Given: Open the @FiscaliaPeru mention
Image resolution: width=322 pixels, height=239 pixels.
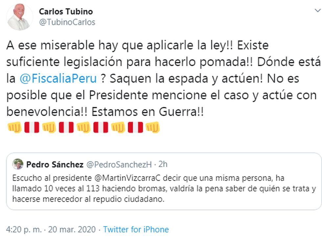Looking at the screenshot, I should coord(58,79).
